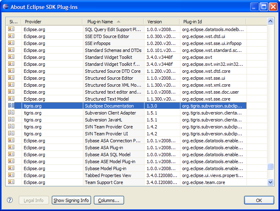Select Team Support Core name cell
The width and height of the screenshot is (280, 211).
pyautogui.click(x=104, y=182)
